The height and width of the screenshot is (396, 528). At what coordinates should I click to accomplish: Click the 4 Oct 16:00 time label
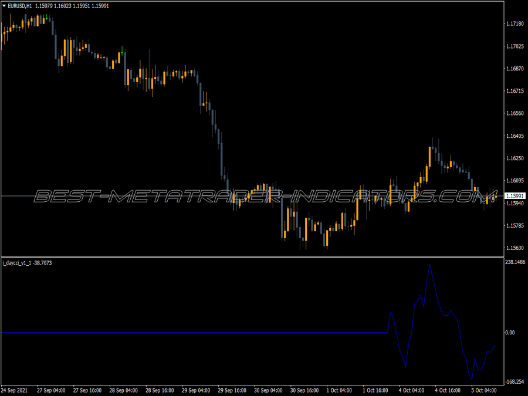point(448,390)
